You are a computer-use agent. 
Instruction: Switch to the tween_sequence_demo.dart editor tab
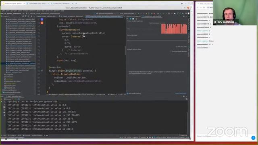pyautogui.click(x=71, y=16)
